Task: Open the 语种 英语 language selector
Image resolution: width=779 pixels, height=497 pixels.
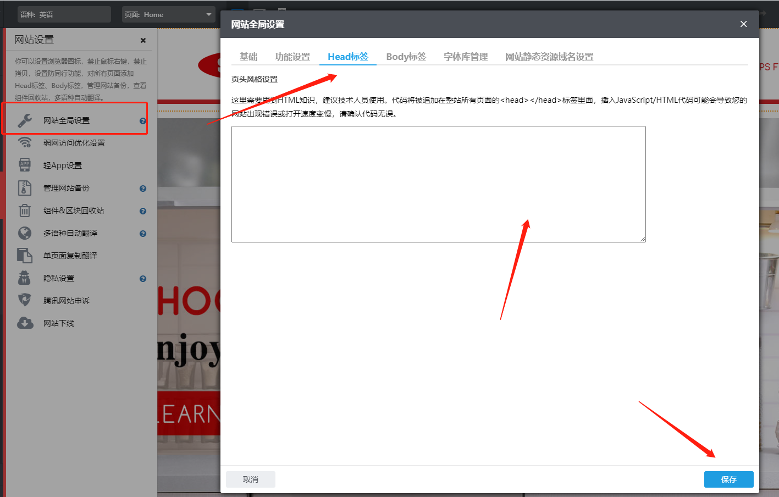Action: click(x=64, y=15)
